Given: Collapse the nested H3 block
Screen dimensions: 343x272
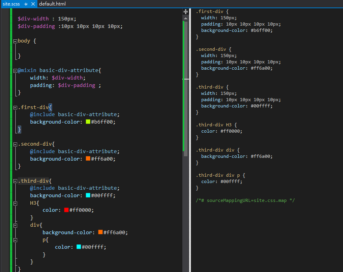Looking at the screenshot, I should pyautogui.click(x=15, y=204).
